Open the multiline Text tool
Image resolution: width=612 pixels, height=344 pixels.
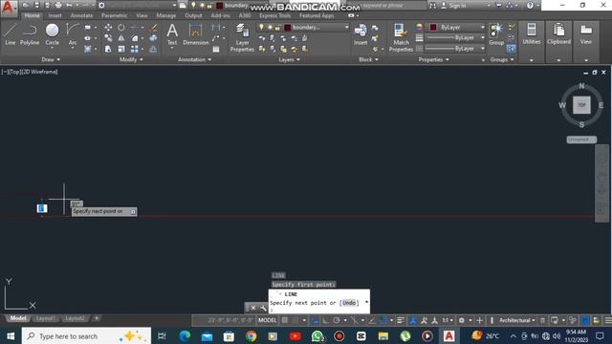[172, 34]
